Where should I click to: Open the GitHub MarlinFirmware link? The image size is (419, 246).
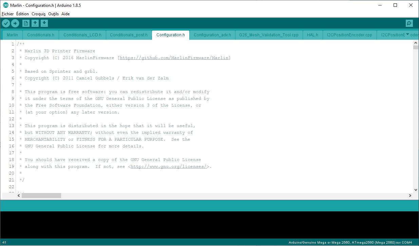(x=175, y=58)
